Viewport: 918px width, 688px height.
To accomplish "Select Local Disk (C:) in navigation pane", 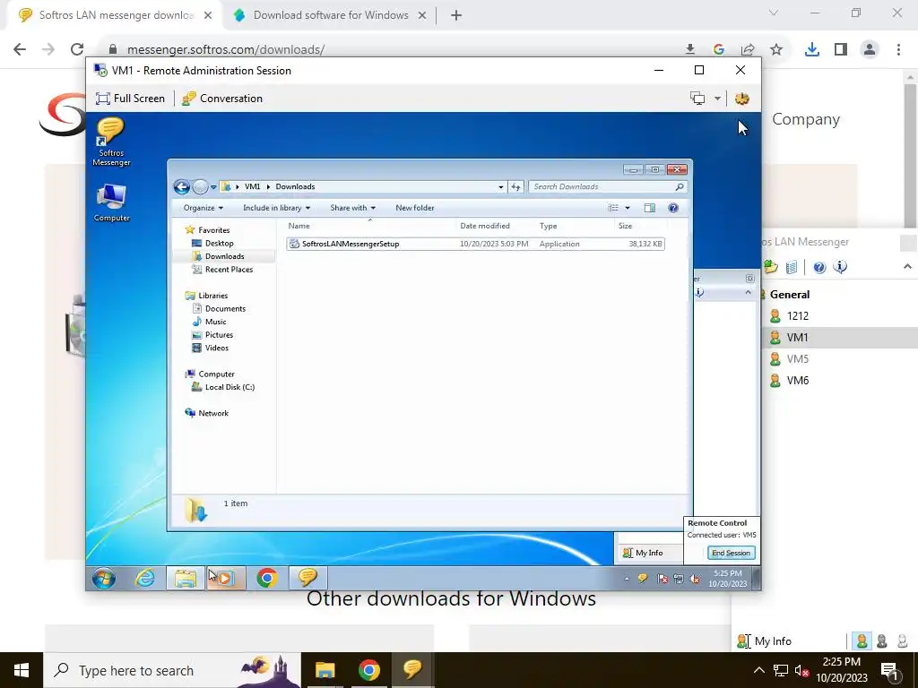I will (229, 387).
